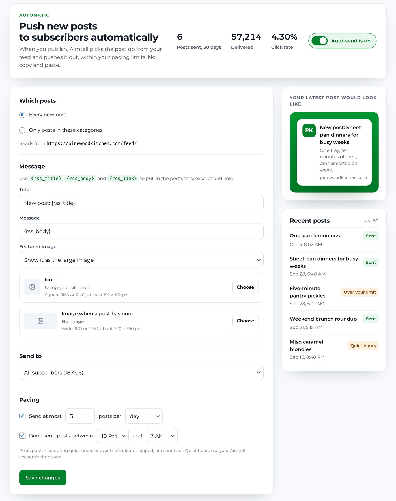Open the Five-minute pantry pickles post
This screenshot has width=396, height=501.
coord(307,292)
